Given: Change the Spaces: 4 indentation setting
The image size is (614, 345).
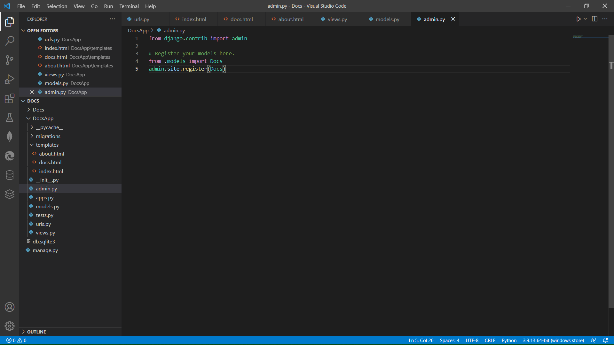Looking at the screenshot, I should point(449,341).
